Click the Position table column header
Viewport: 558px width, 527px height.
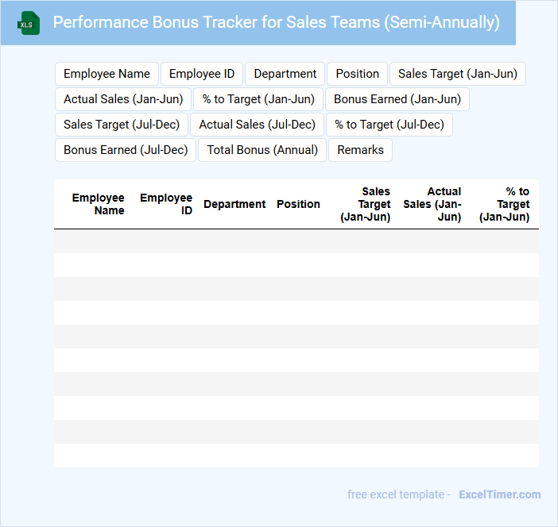tap(298, 204)
